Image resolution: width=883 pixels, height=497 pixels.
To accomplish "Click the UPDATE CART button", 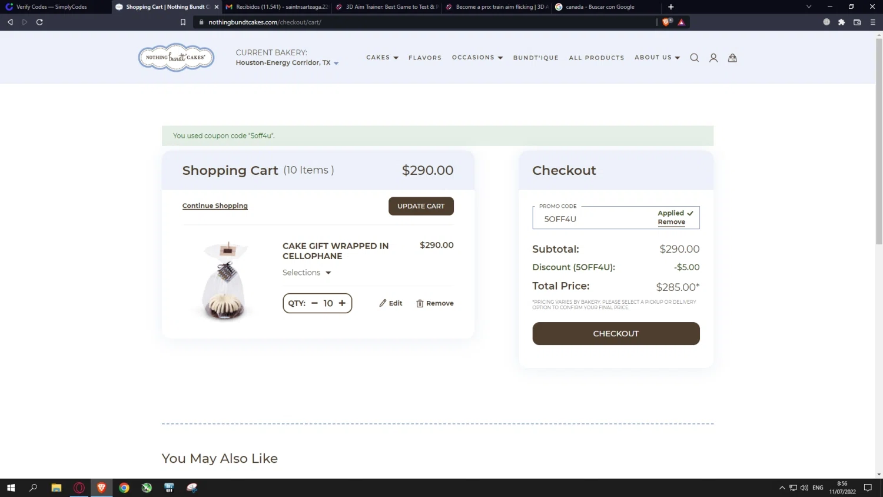I will (421, 206).
